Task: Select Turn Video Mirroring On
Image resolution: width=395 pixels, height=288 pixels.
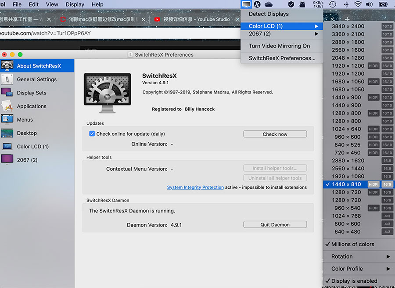Action: 282,46
